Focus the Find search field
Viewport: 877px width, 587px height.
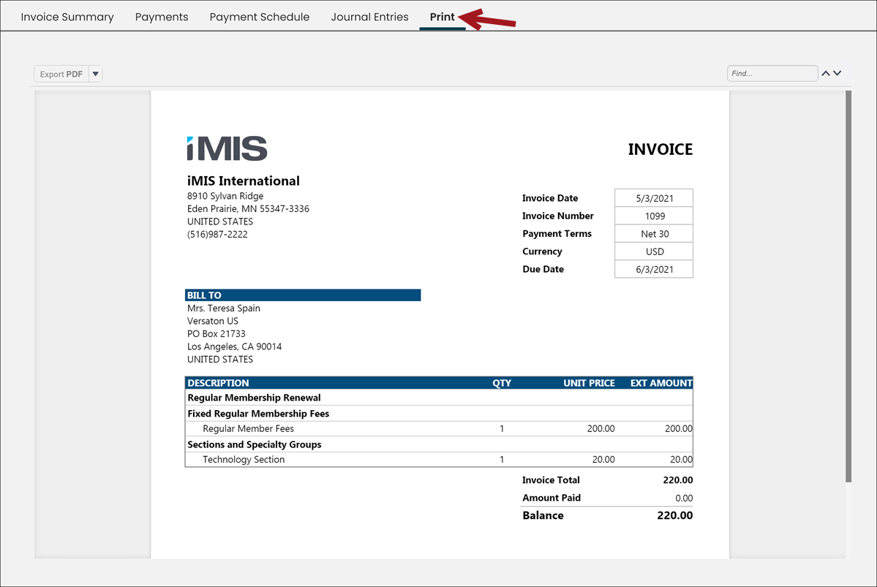click(772, 73)
